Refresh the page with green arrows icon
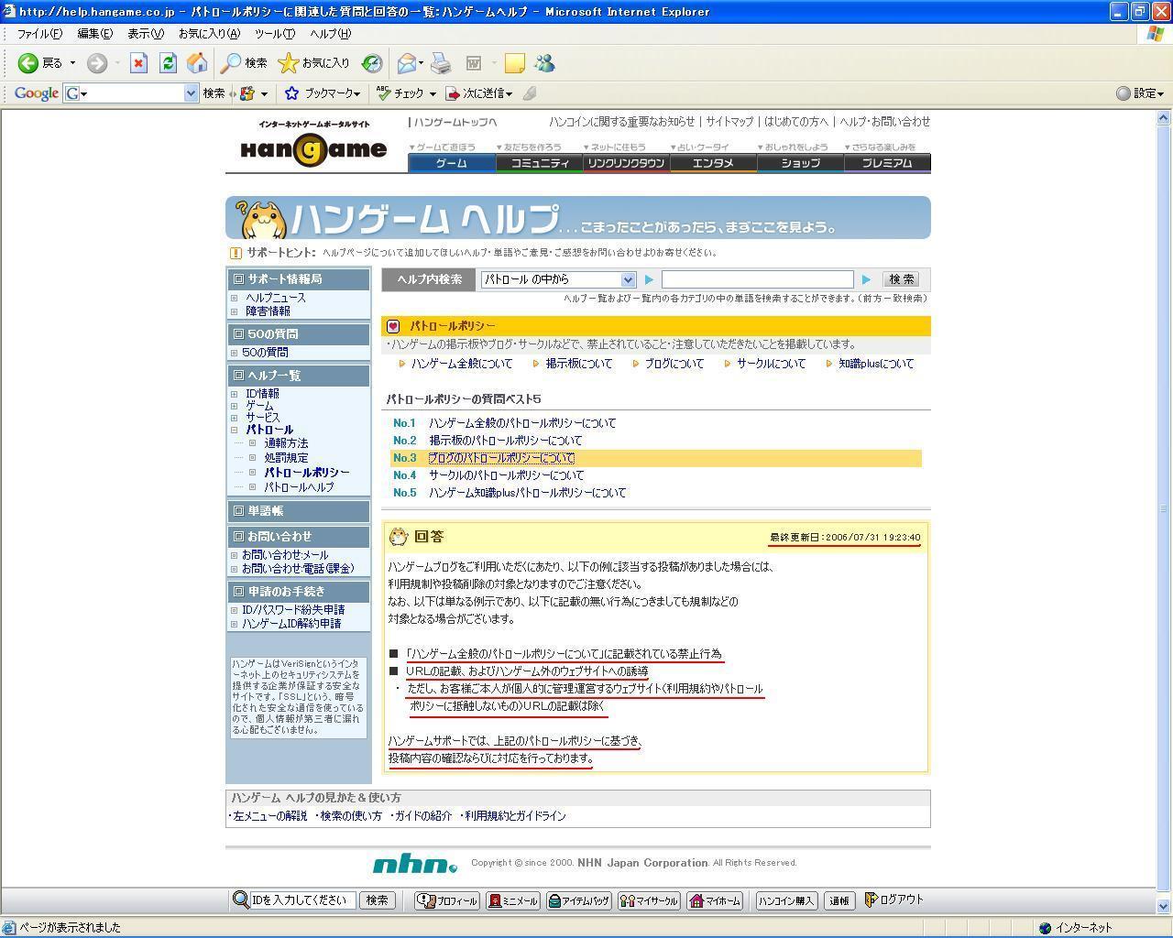Screen dimensions: 1173x938 tap(168, 63)
